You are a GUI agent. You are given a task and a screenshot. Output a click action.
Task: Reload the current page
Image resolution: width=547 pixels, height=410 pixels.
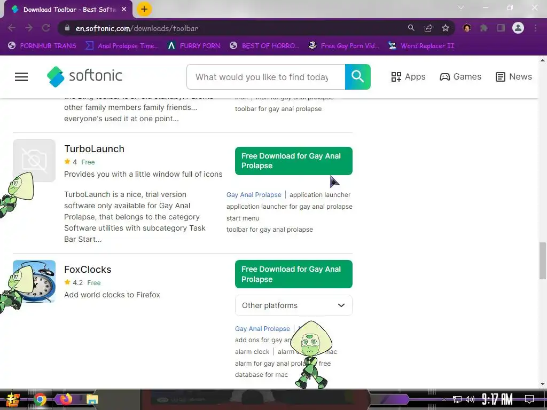coord(46,28)
